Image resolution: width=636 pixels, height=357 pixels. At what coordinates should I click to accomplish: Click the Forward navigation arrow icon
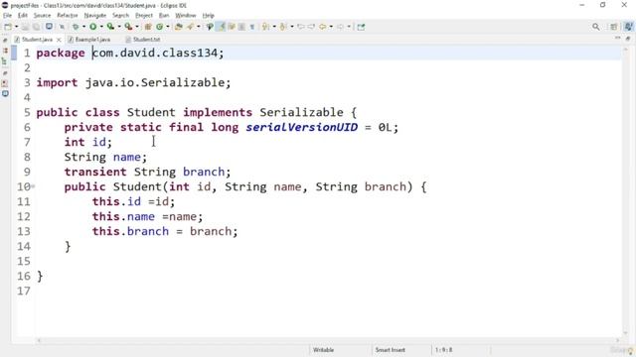pos(340,27)
